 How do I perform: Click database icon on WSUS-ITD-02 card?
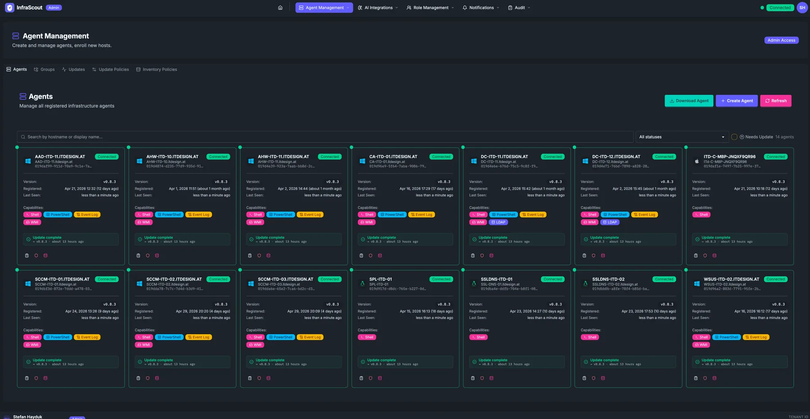715,378
